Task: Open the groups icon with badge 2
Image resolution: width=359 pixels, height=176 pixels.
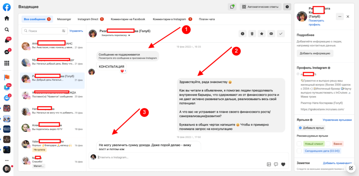Action: 7,98
